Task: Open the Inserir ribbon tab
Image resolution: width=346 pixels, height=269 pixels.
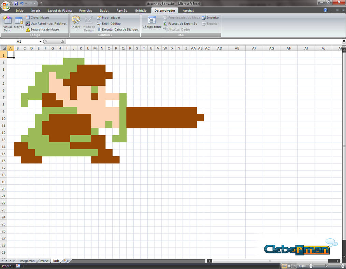Action: click(x=36, y=10)
